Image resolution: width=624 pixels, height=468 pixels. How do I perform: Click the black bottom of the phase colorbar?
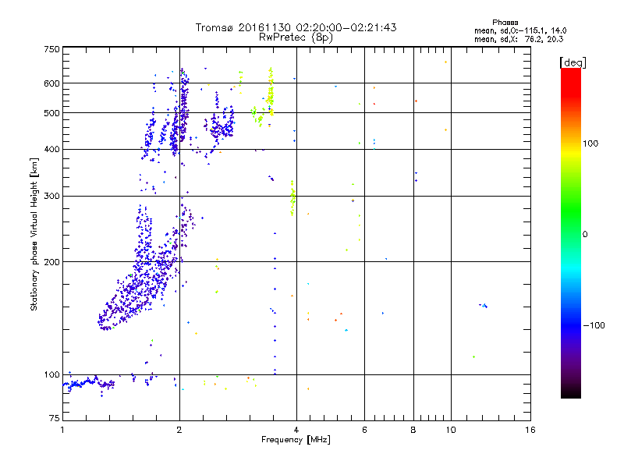571,392
